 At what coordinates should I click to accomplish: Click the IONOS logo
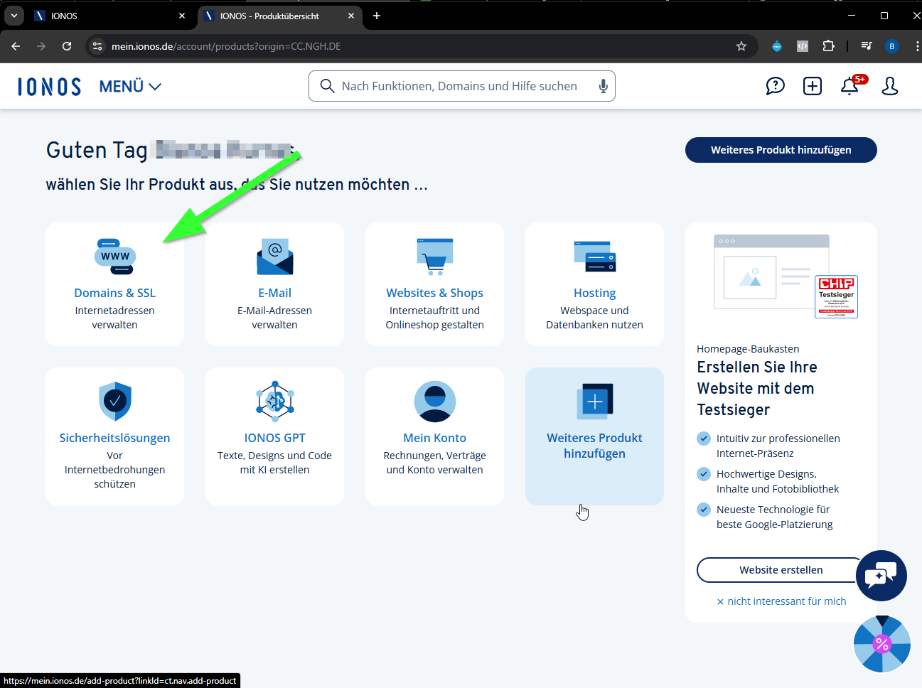50,87
